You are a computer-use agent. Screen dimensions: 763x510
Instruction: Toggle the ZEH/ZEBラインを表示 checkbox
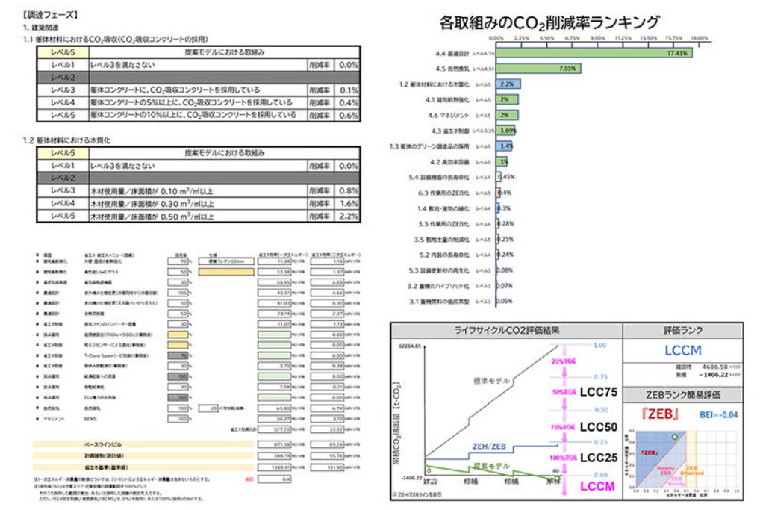(394, 494)
